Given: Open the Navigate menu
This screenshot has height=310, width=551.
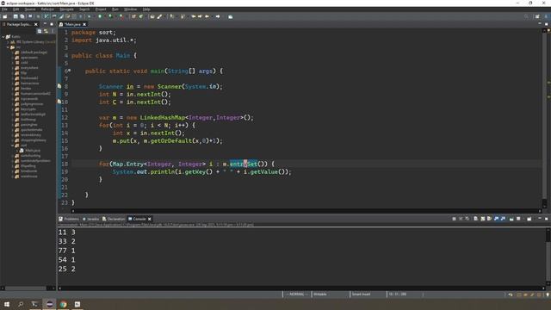Looking at the screenshot, I should click(x=66, y=9).
